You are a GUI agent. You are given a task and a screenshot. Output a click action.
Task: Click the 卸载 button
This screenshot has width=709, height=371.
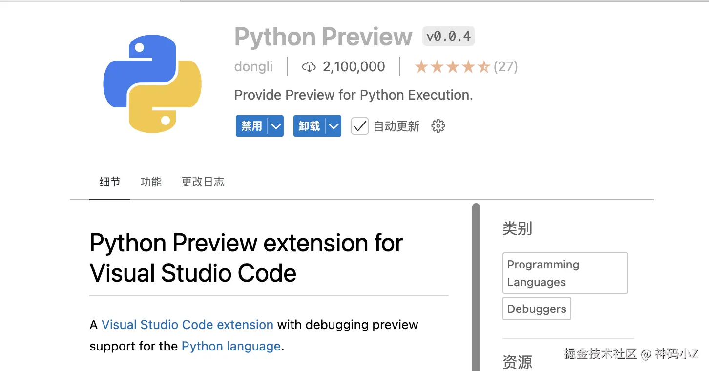(x=309, y=126)
